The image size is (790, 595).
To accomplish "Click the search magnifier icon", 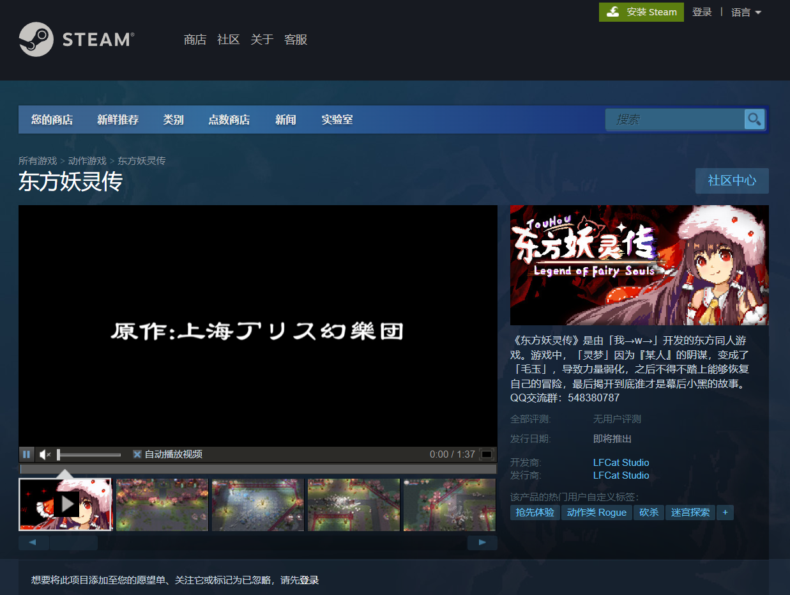I will point(754,120).
